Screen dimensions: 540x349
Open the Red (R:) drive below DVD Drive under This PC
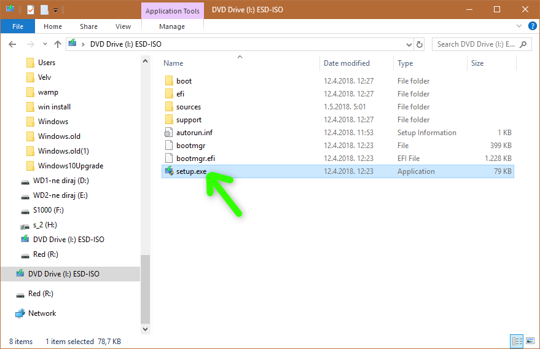click(45, 254)
